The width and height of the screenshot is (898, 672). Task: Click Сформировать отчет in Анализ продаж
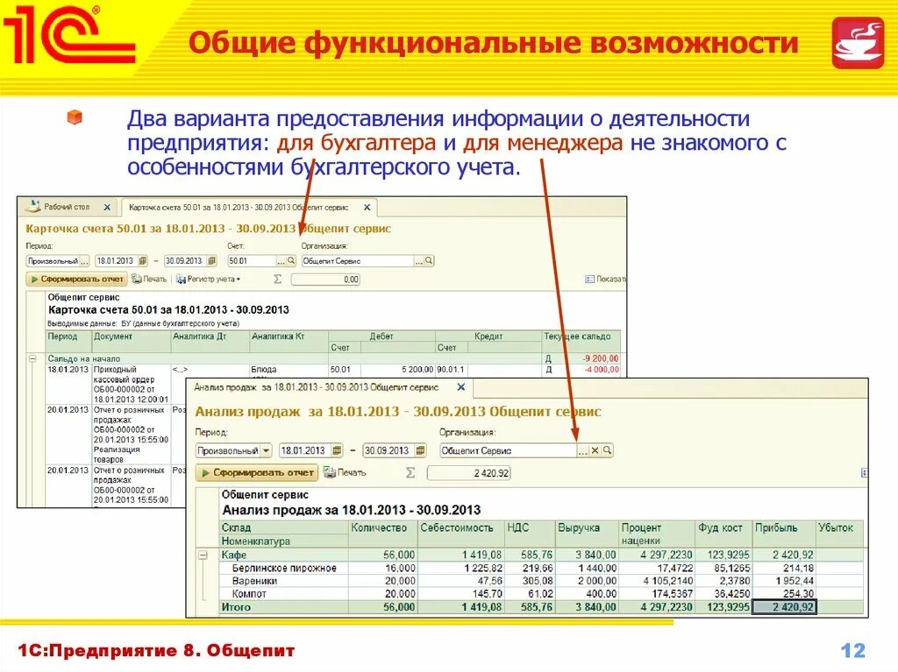coord(258,472)
